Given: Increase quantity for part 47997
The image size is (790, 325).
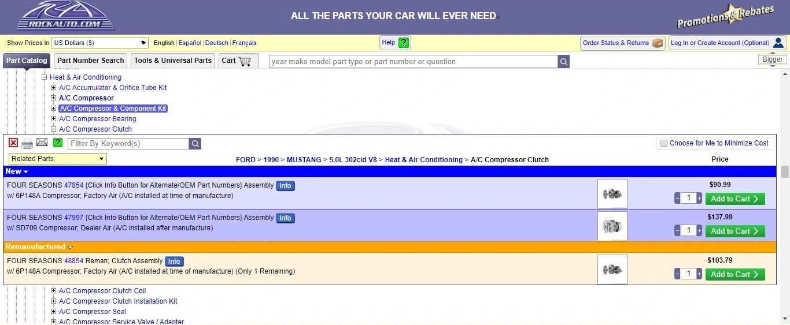Looking at the screenshot, I should 699,231.
